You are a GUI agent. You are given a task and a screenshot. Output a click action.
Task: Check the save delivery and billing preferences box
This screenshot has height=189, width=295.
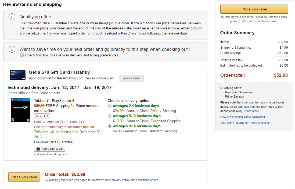coord(22,55)
